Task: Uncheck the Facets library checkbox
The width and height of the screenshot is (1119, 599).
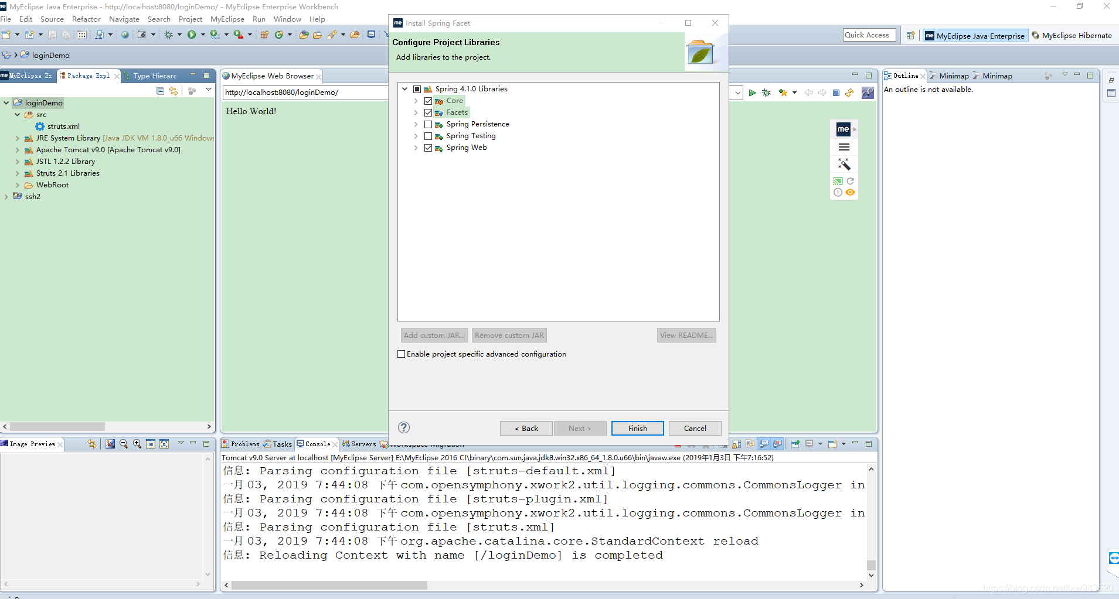Action: coord(428,112)
